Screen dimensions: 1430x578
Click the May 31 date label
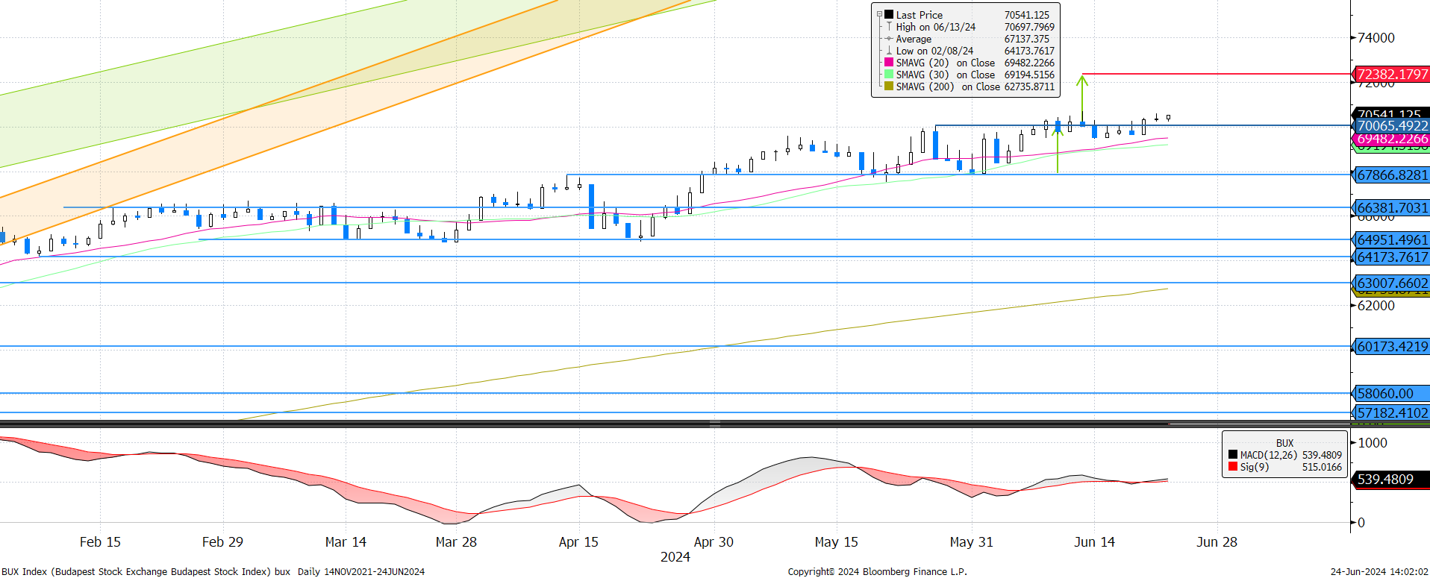click(971, 542)
